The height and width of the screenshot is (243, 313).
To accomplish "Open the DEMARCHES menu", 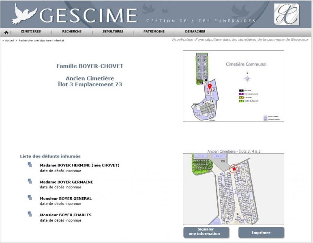I will [x=195, y=32].
